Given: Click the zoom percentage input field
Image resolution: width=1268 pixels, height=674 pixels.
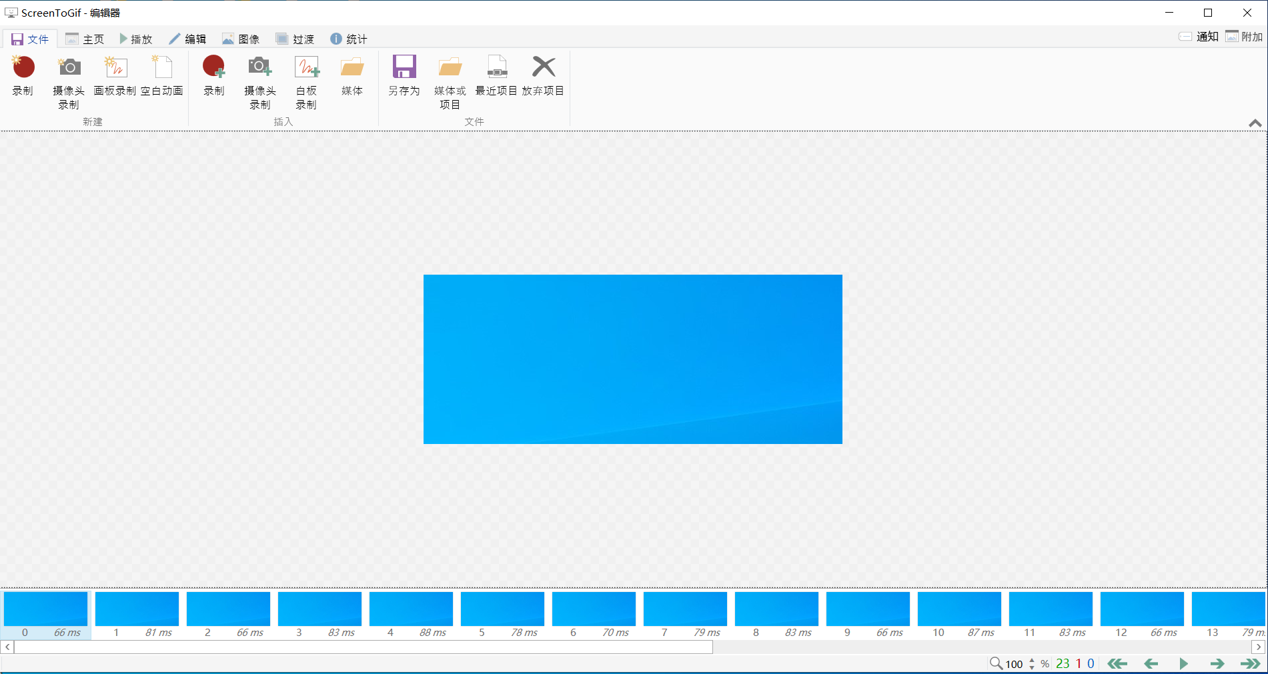Looking at the screenshot, I should pos(1014,664).
